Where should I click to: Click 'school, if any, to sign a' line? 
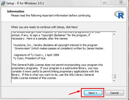51,35
